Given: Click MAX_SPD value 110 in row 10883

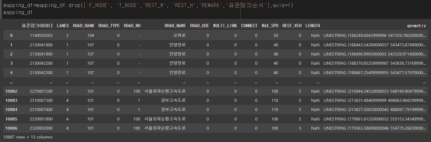Looking at the screenshot, I should tap(275, 101).
